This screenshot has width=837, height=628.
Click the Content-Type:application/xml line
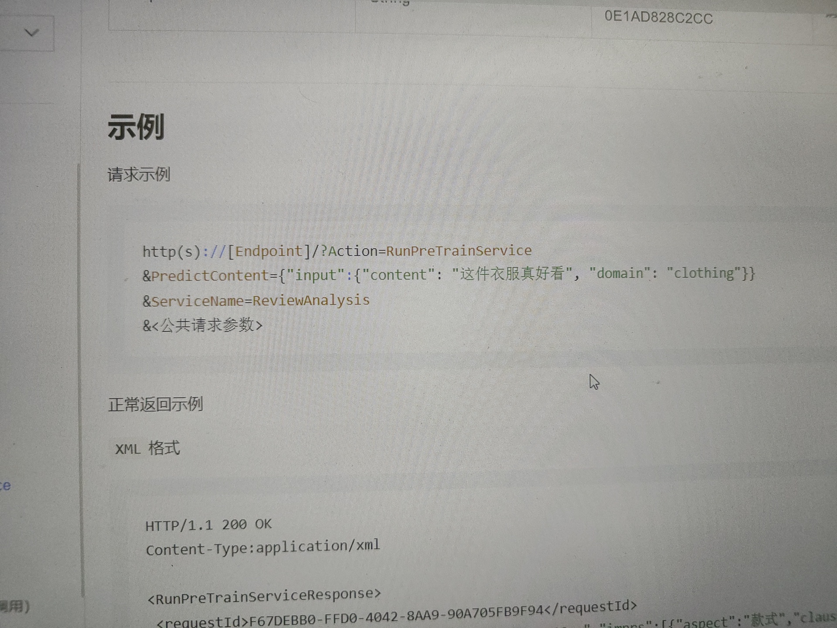pos(263,547)
